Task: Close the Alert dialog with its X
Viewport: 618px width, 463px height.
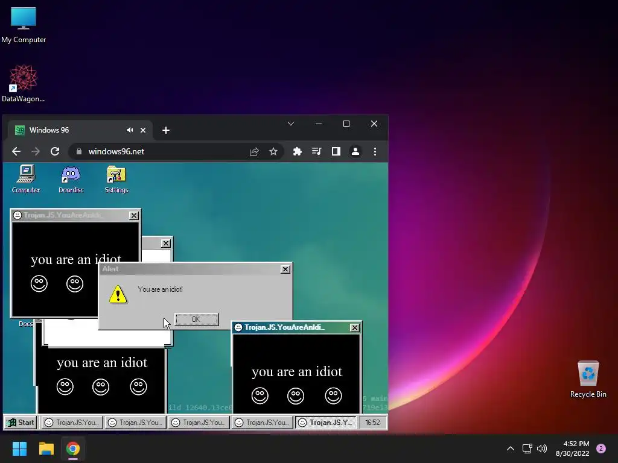Action: [x=285, y=269]
